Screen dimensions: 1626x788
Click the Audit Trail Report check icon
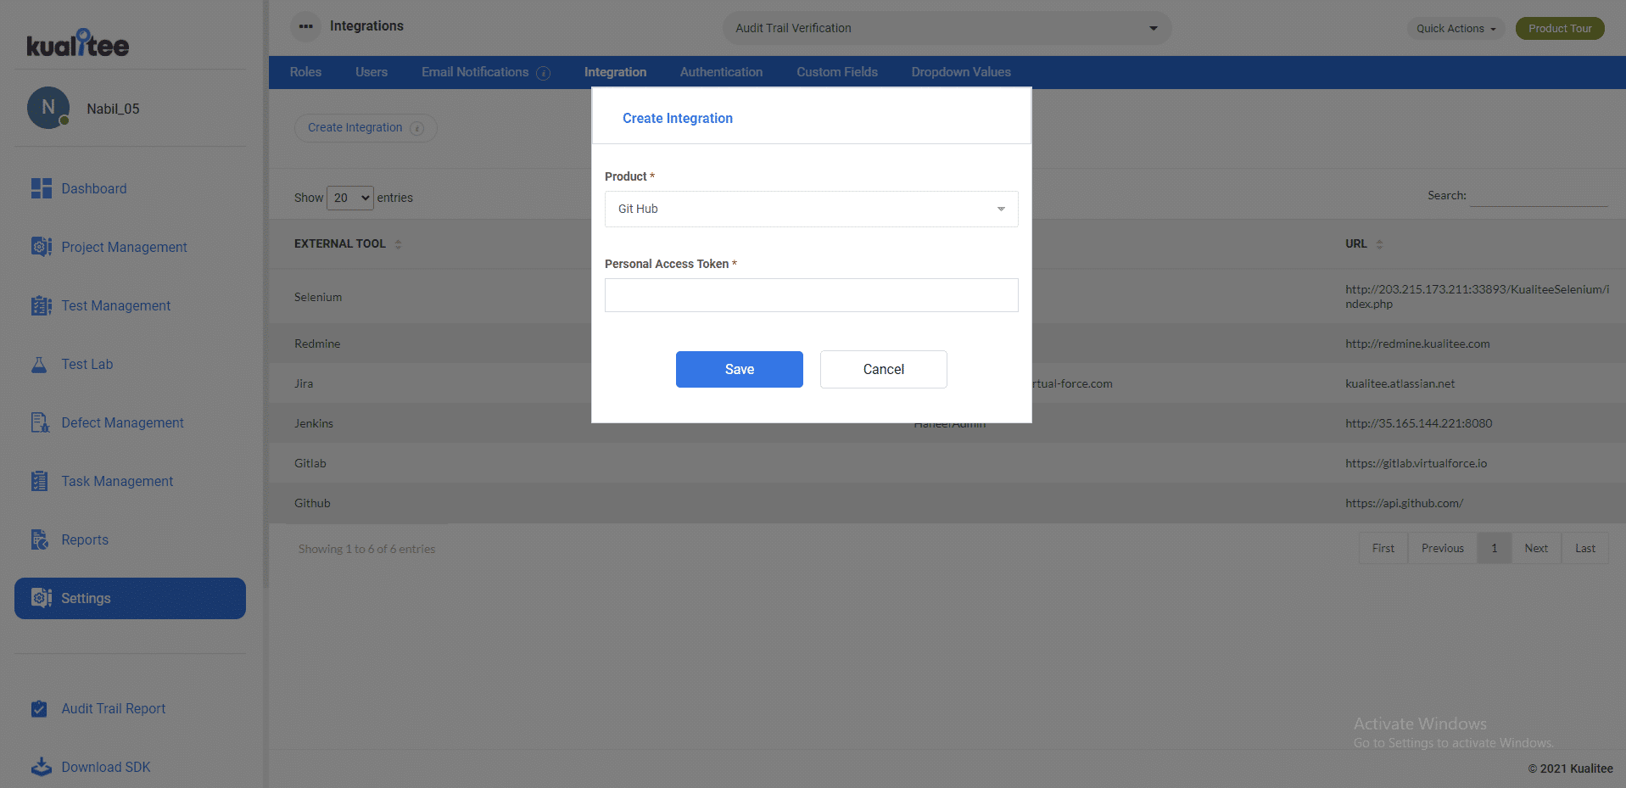click(x=39, y=708)
